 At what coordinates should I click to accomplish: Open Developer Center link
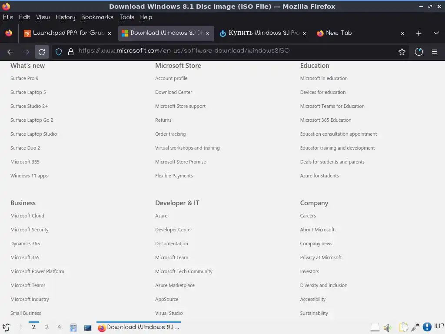[x=174, y=230]
